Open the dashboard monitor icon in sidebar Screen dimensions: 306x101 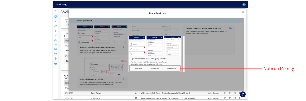coord(56,17)
